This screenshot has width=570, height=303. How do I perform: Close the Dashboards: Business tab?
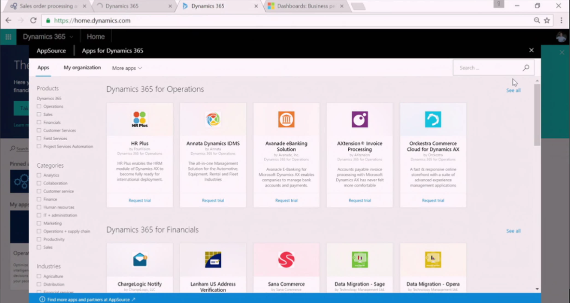click(x=342, y=6)
